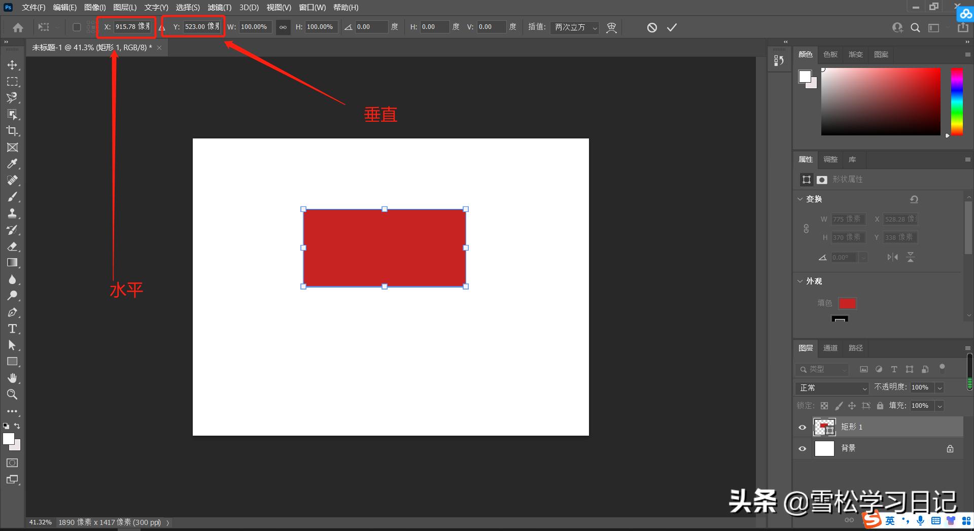Toggle warp mode icon in options bar

point(611,27)
